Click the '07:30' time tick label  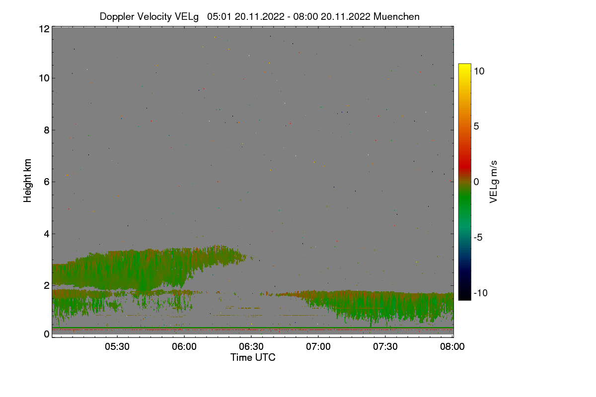(386, 346)
